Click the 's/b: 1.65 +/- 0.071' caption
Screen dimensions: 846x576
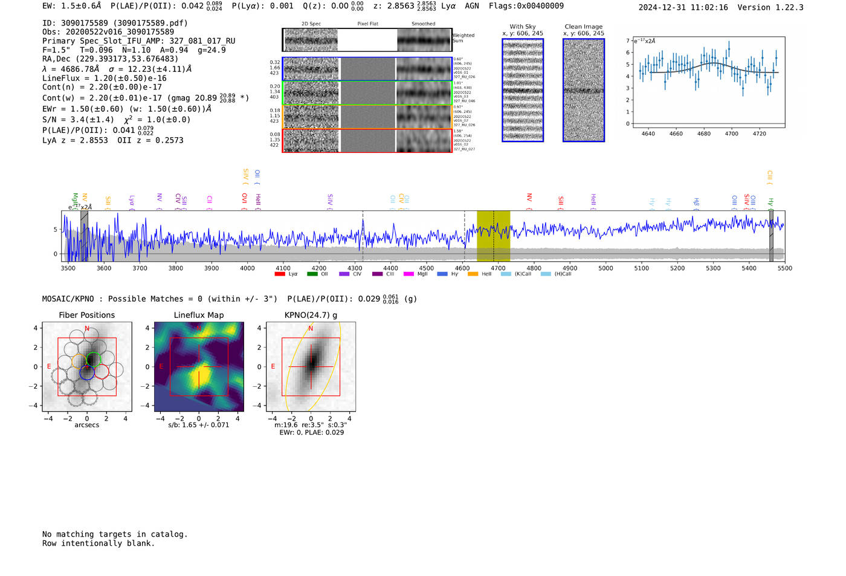point(199,425)
